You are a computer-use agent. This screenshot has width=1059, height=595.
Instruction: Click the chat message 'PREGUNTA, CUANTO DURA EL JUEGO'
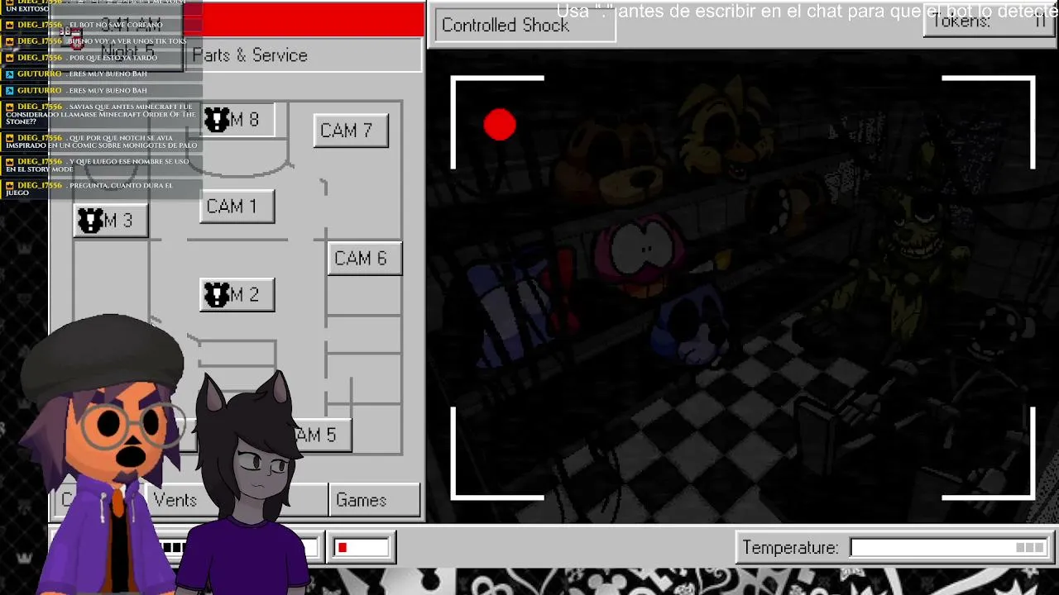pyautogui.click(x=90, y=189)
